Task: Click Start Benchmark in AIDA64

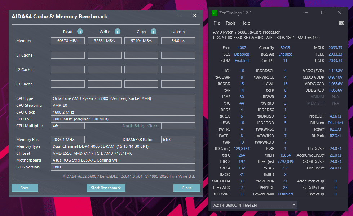Action: (106, 188)
